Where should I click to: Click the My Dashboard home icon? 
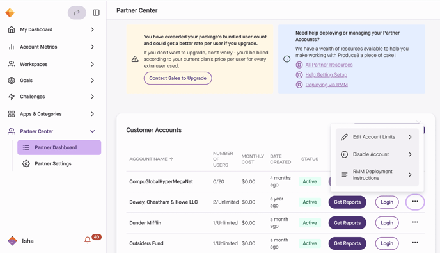pos(12,29)
